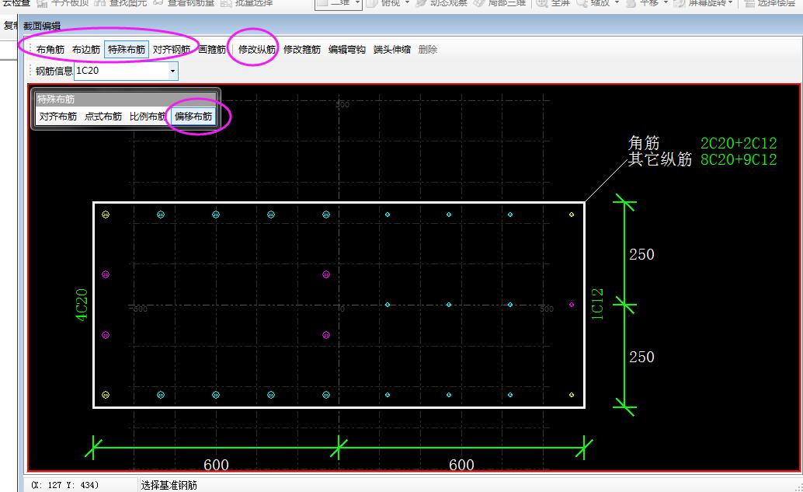Screen dimensions: 803x492
Task: Click the right 600 horizontal dimension
Action: [x=461, y=465]
